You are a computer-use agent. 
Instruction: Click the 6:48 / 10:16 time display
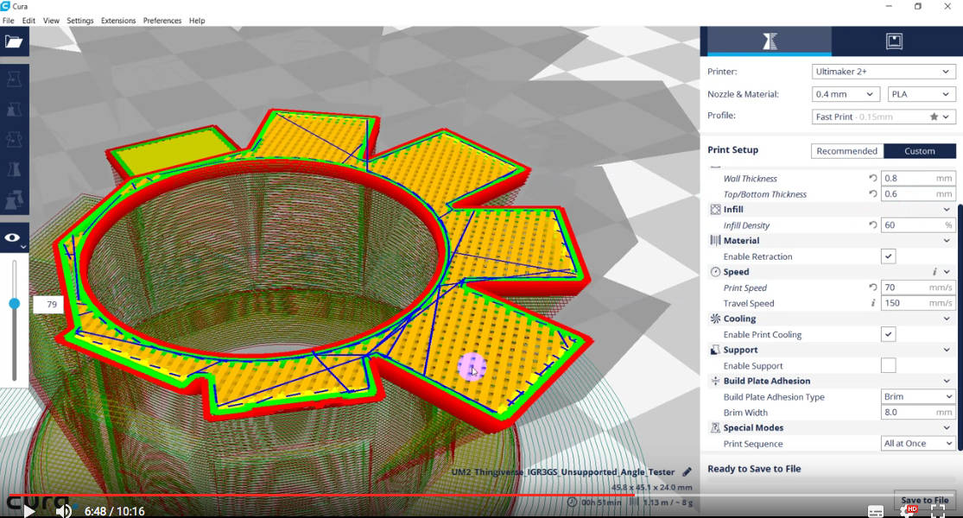pyautogui.click(x=114, y=511)
